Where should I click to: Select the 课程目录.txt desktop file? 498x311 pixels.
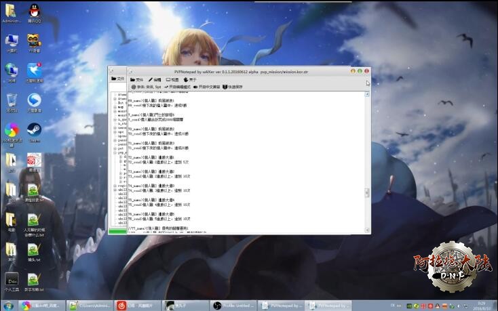(35, 193)
